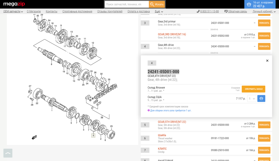279x161 pixels.
Task: Expand the Личный кабинет menu
Action: (264, 11)
